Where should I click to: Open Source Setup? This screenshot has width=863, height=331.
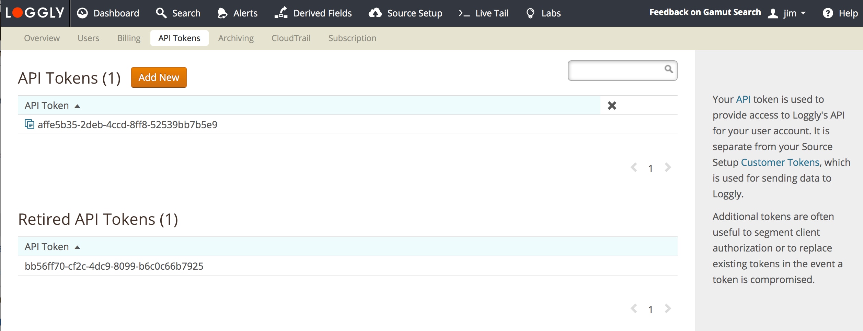click(x=405, y=13)
